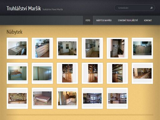View the wooden sideboard with TV photo

point(142,48)
